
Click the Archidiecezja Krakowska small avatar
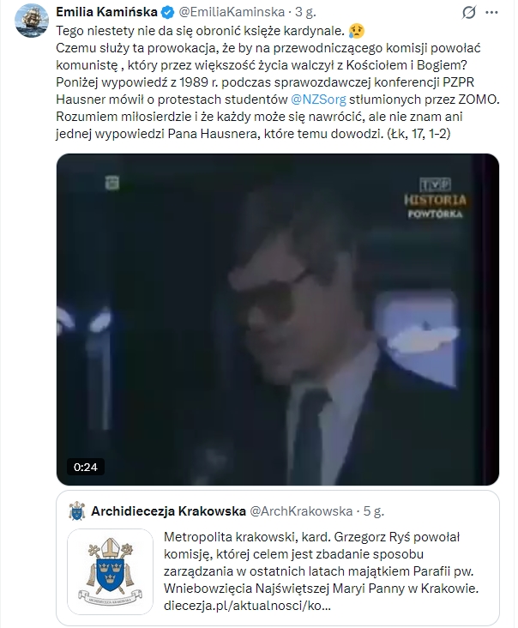[x=76, y=511]
